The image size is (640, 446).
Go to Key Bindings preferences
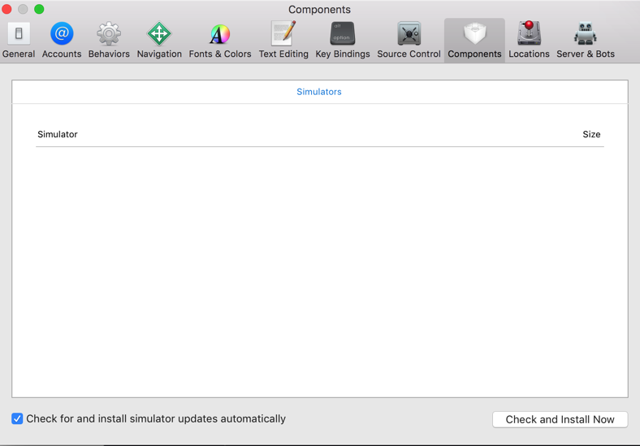click(343, 40)
